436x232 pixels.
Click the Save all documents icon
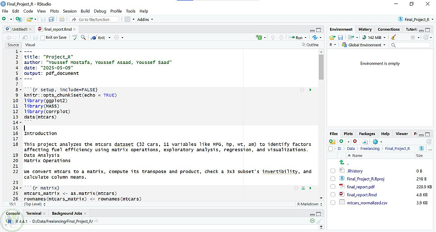pyautogui.click(x=51, y=19)
